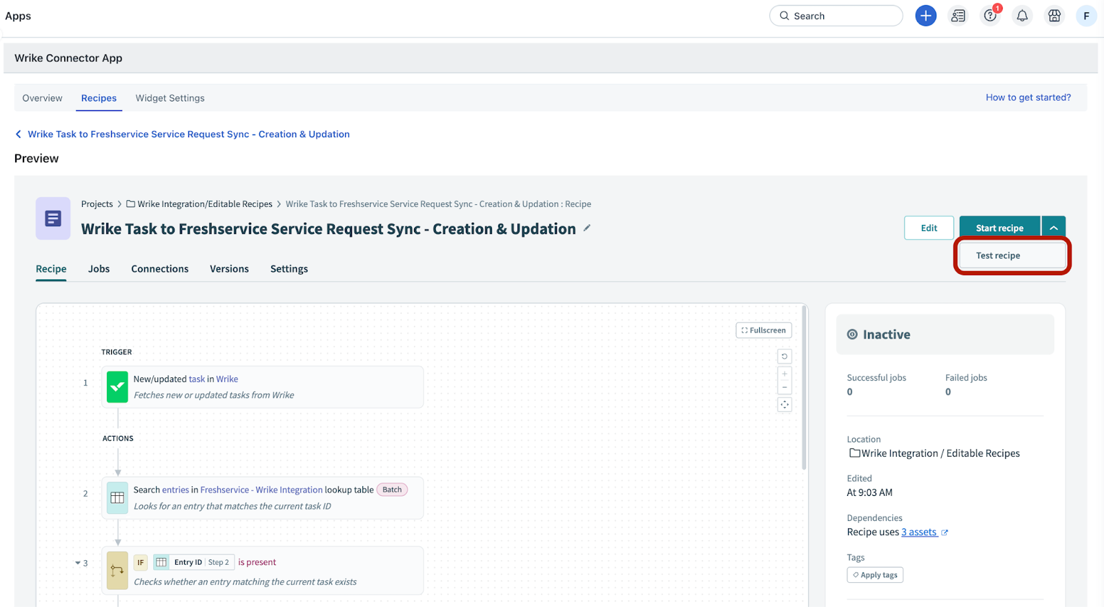
Task: Select the New/updated task in Wrike trigger step
Action: tap(262, 387)
